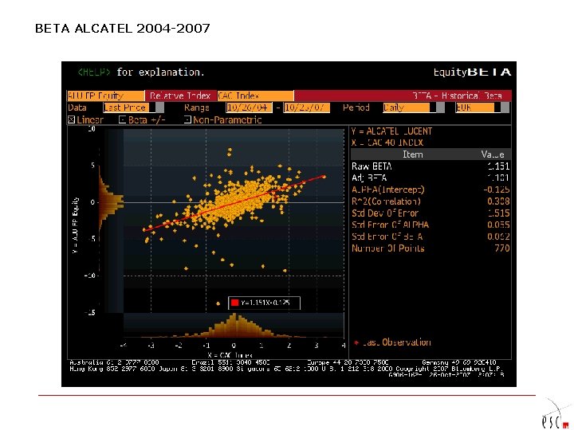
Task: Click the Relative Index label
Action: [x=180, y=96]
